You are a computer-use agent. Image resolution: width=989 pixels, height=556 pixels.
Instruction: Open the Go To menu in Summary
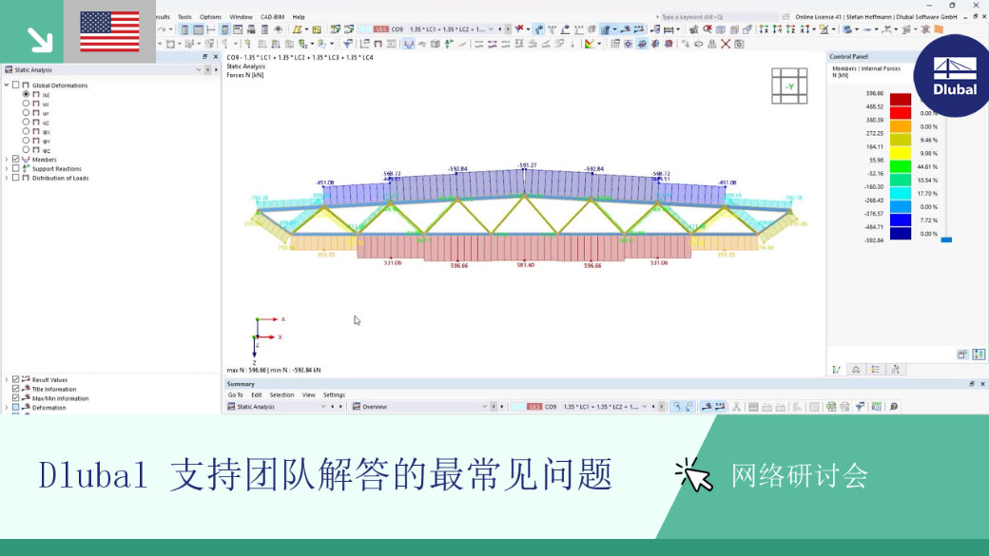coord(235,395)
